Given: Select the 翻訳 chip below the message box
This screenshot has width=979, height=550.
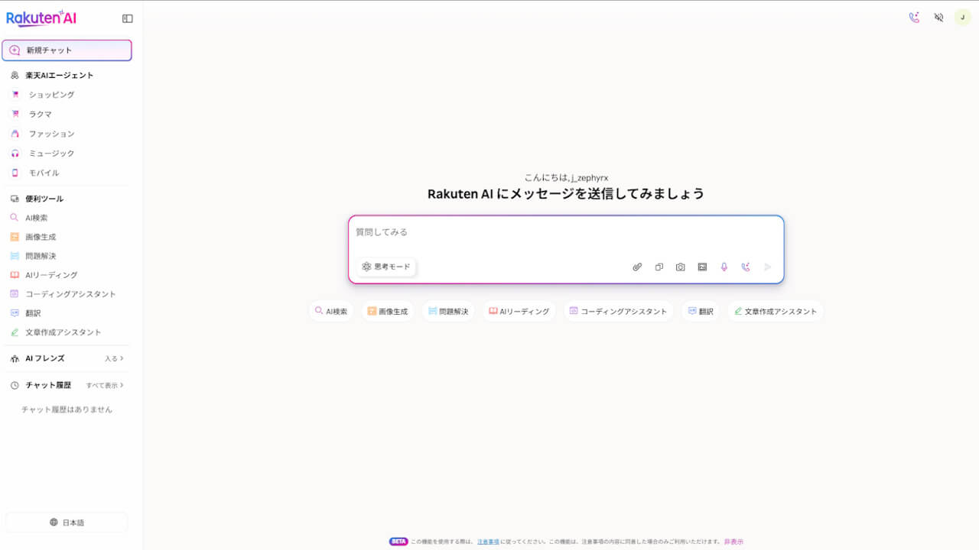Looking at the screenshot, I should point(701,312).
